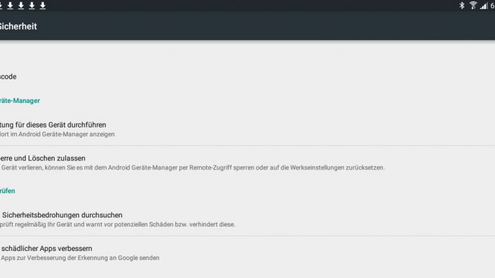Tap the mobile signal strength icon
This screenshot has height=278, width=495.
[483, 6]
